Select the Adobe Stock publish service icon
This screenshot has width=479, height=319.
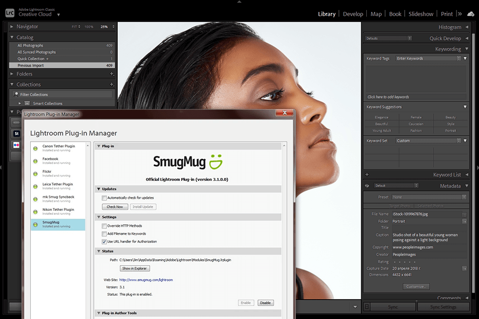(x=16, y=134)
